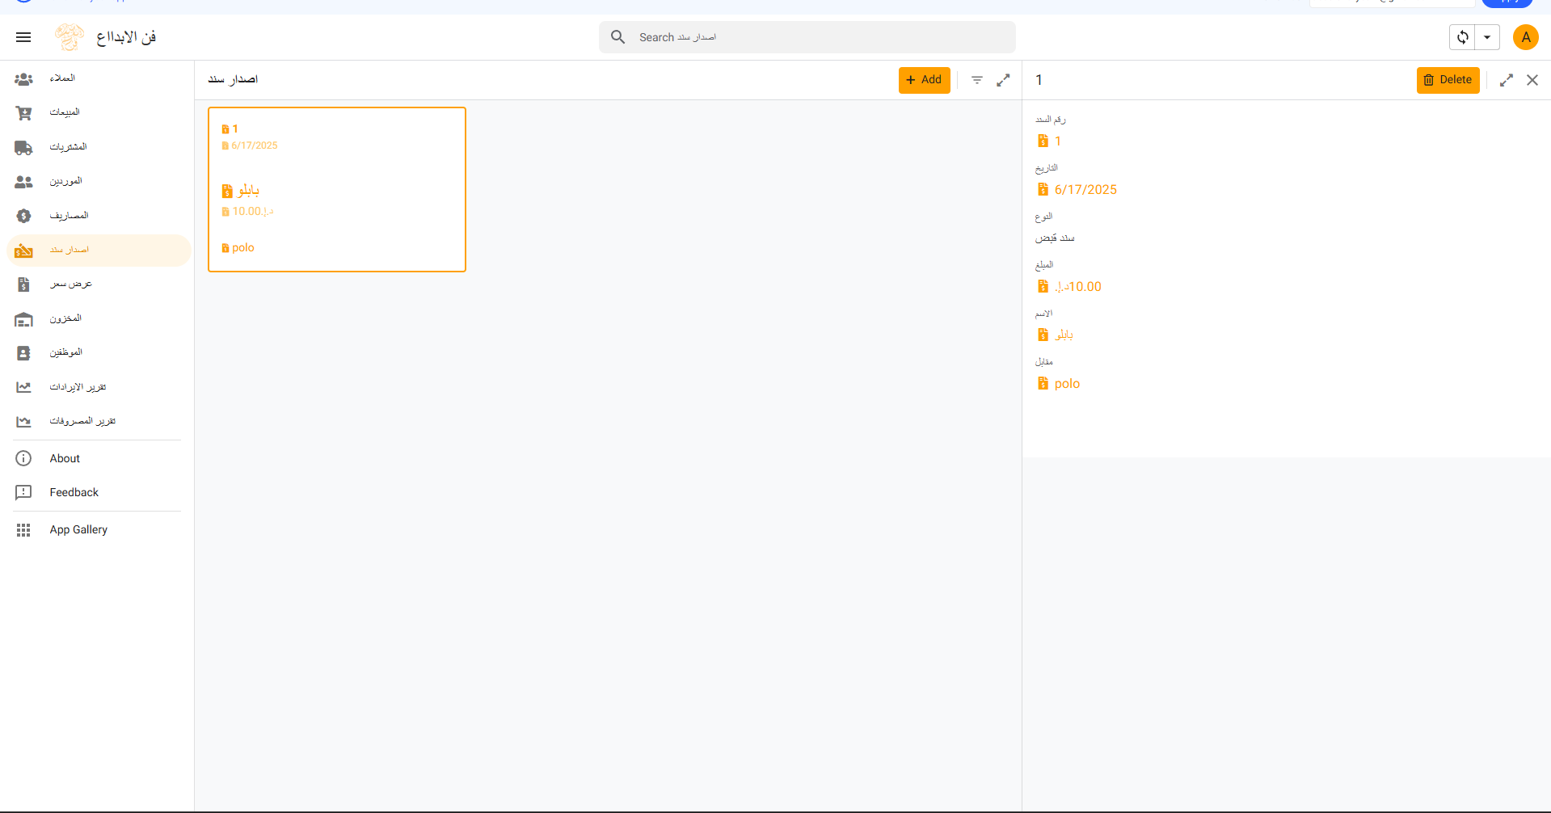The height and width of the screenshot is (813, 1551).
Task: Close the record detail panel
Action: [x=1532, y=80]
